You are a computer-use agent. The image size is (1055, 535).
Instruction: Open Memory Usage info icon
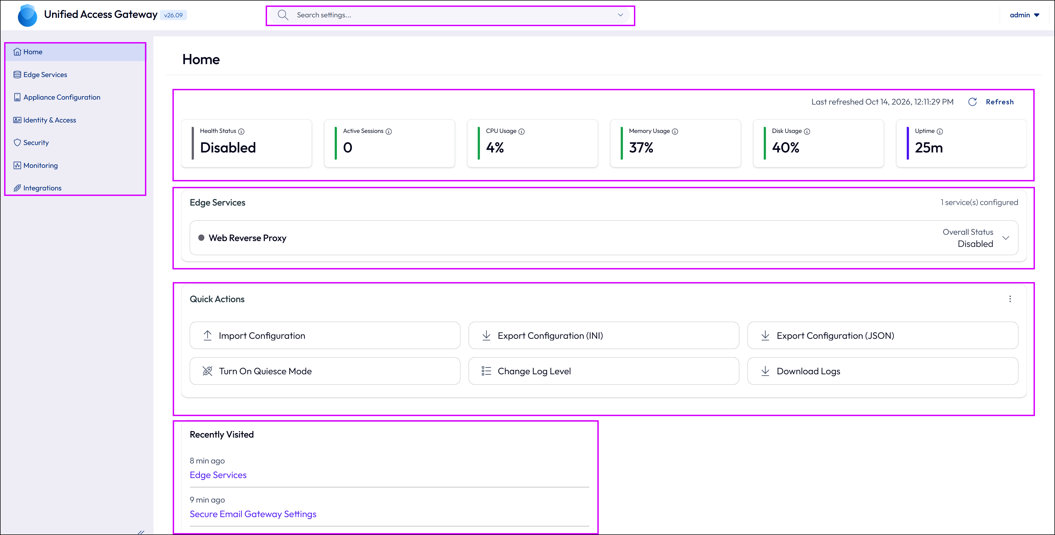(x=675, y=132)
